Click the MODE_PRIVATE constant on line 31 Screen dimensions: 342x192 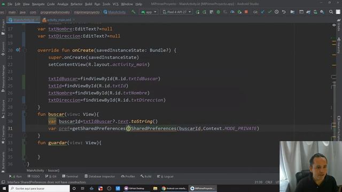point(240,129)
